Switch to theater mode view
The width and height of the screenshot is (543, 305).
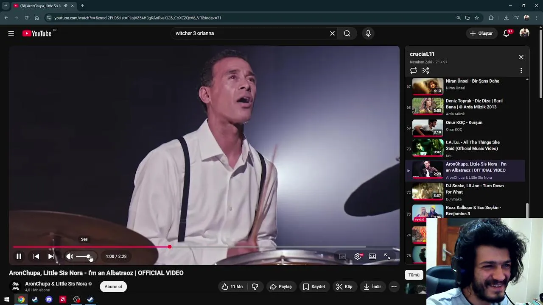(x=372, y=256)
